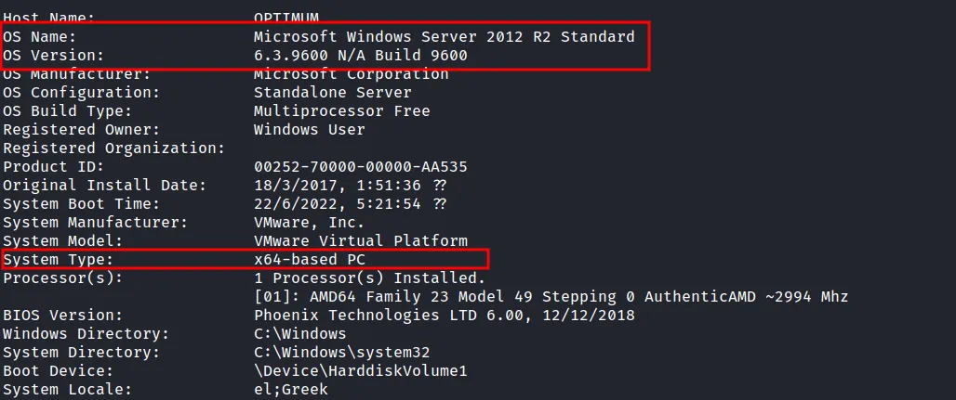Image resolution: width=956 pixels, height=400 pixels.
Task: Click the 'Standalone Server' configuration value
Action: (332, 93)
